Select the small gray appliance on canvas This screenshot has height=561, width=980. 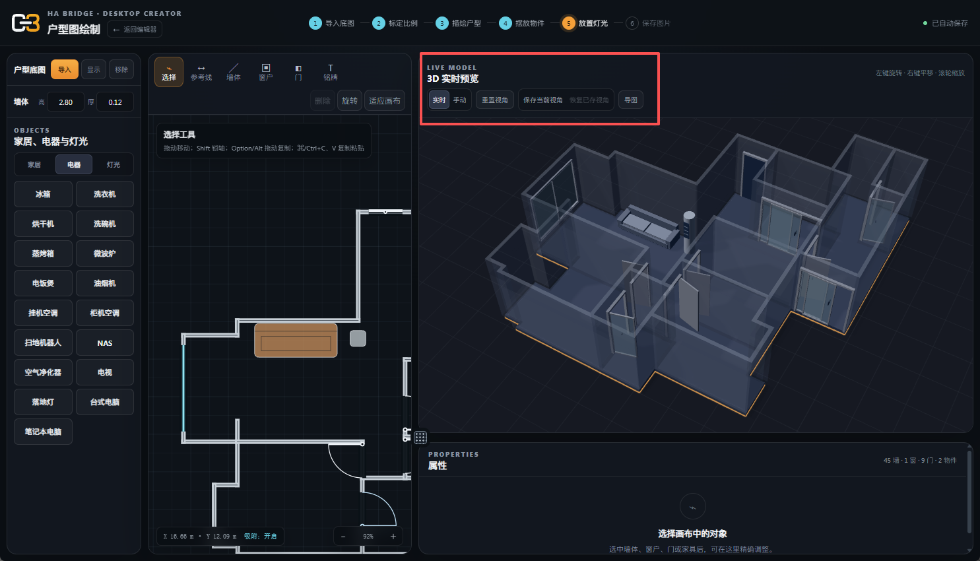point(358,339)
